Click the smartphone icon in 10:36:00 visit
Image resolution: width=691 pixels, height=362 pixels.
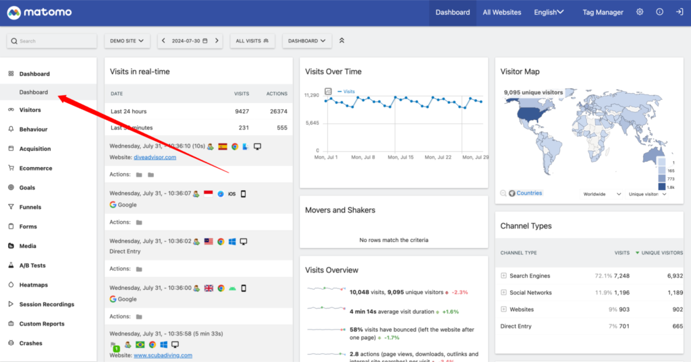(243, 288)
